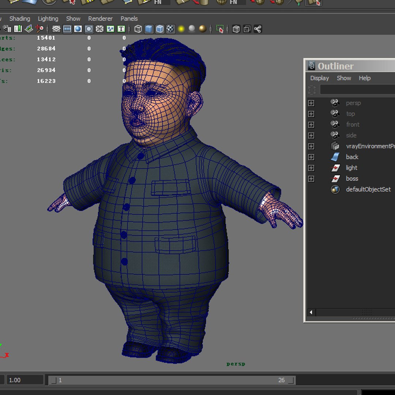Open camera attributes from panel toolbar
395x395 pixels.
click(x=7, y=29)
